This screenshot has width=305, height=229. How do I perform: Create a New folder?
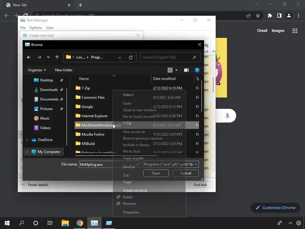pyautogui.click(x=64, y=70)
